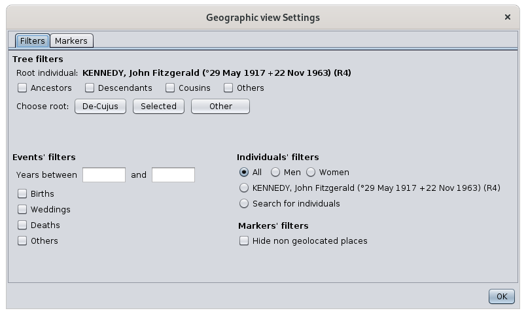Enable the Births event filter
The image size is (526, 315).
click(22, 193)
